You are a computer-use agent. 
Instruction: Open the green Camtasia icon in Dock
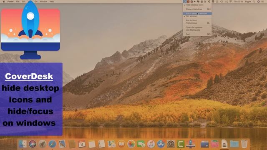[x=181, y=144]
